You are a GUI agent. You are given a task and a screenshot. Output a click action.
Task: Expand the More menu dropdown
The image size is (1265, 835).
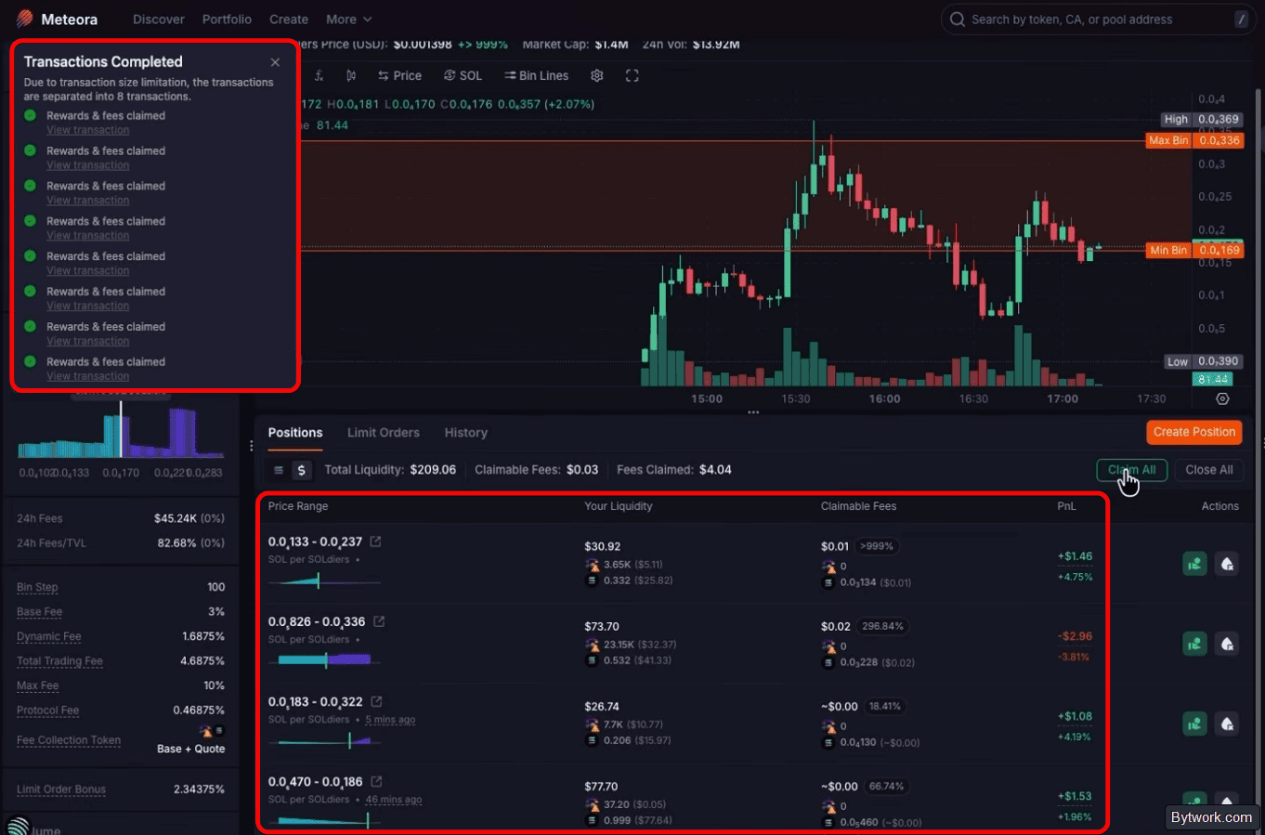click(x=348, y=19)
